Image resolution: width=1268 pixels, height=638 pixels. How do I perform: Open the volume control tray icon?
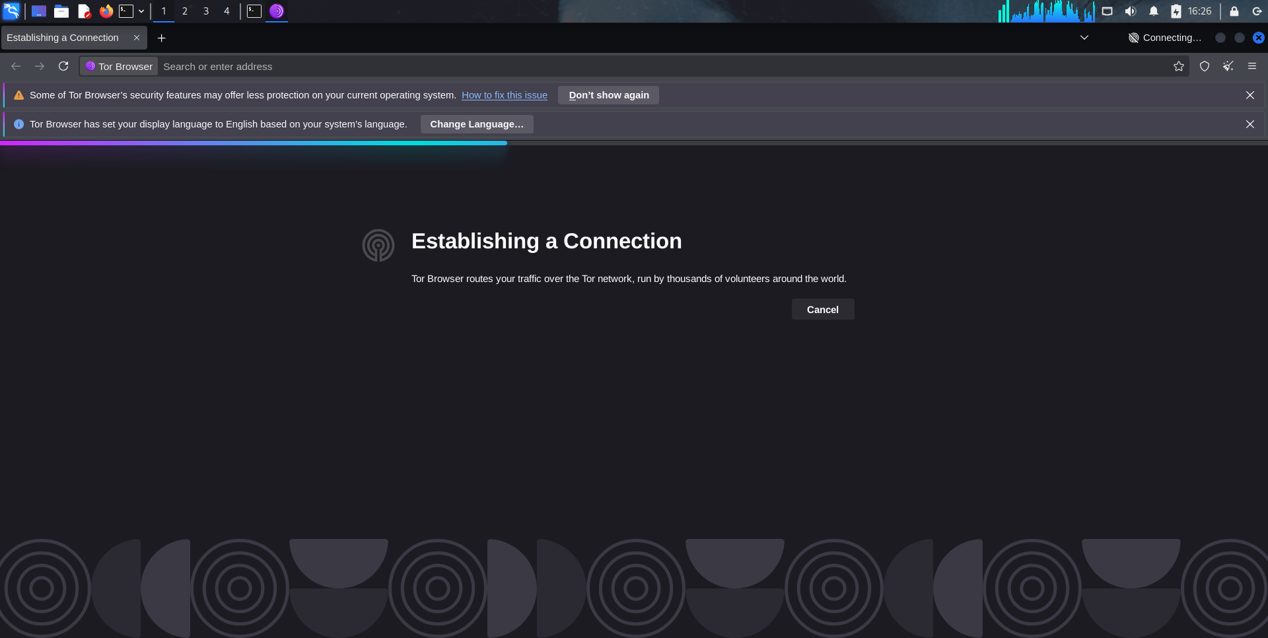point(1131,11)
